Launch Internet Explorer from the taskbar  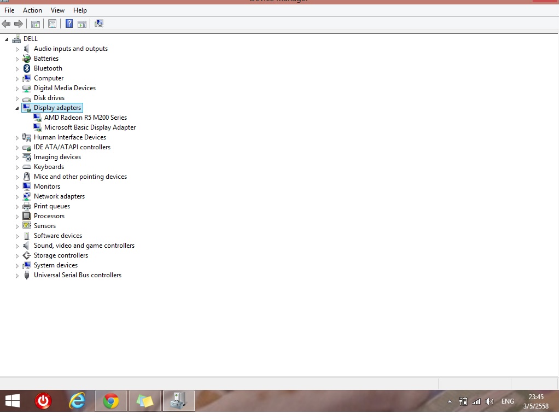pos(77,401)
